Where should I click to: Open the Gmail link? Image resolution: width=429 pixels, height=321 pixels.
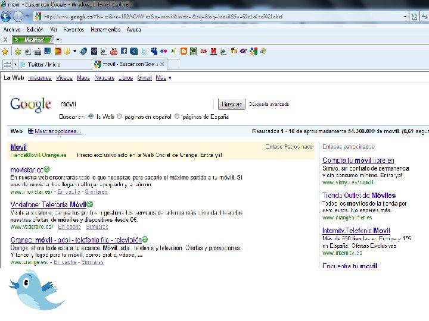pos(144,78)
